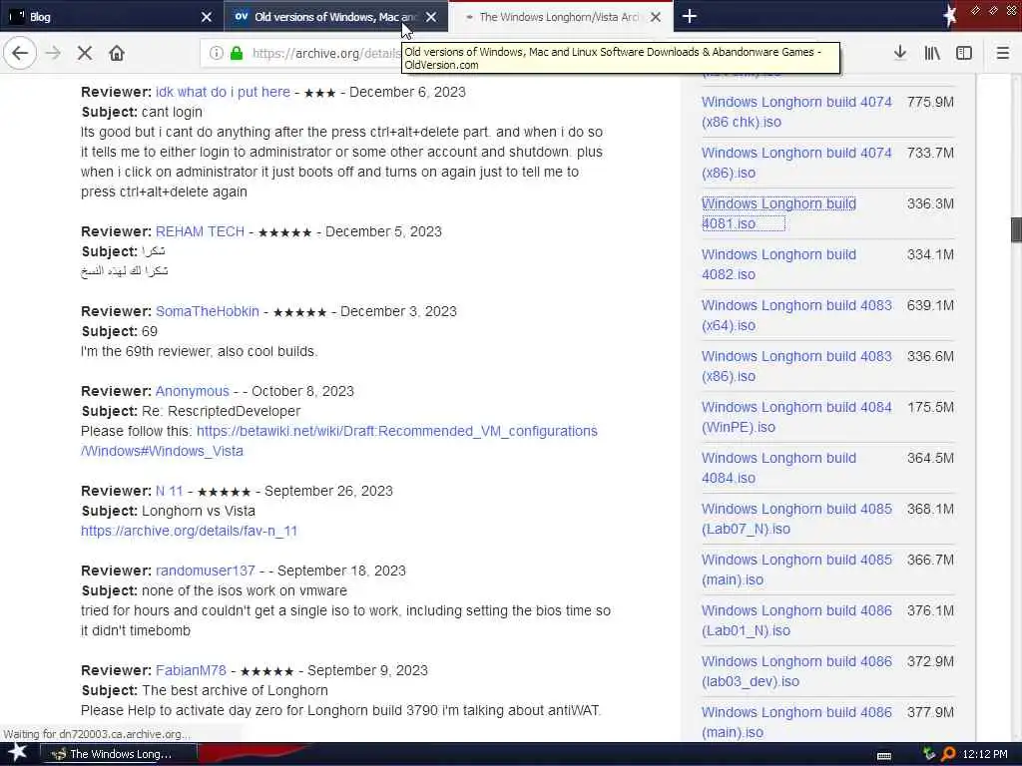Viewport: 1022px width, 766px height.
Task: Click the 12:12 PM clock
Action: (x=985, y=754)
